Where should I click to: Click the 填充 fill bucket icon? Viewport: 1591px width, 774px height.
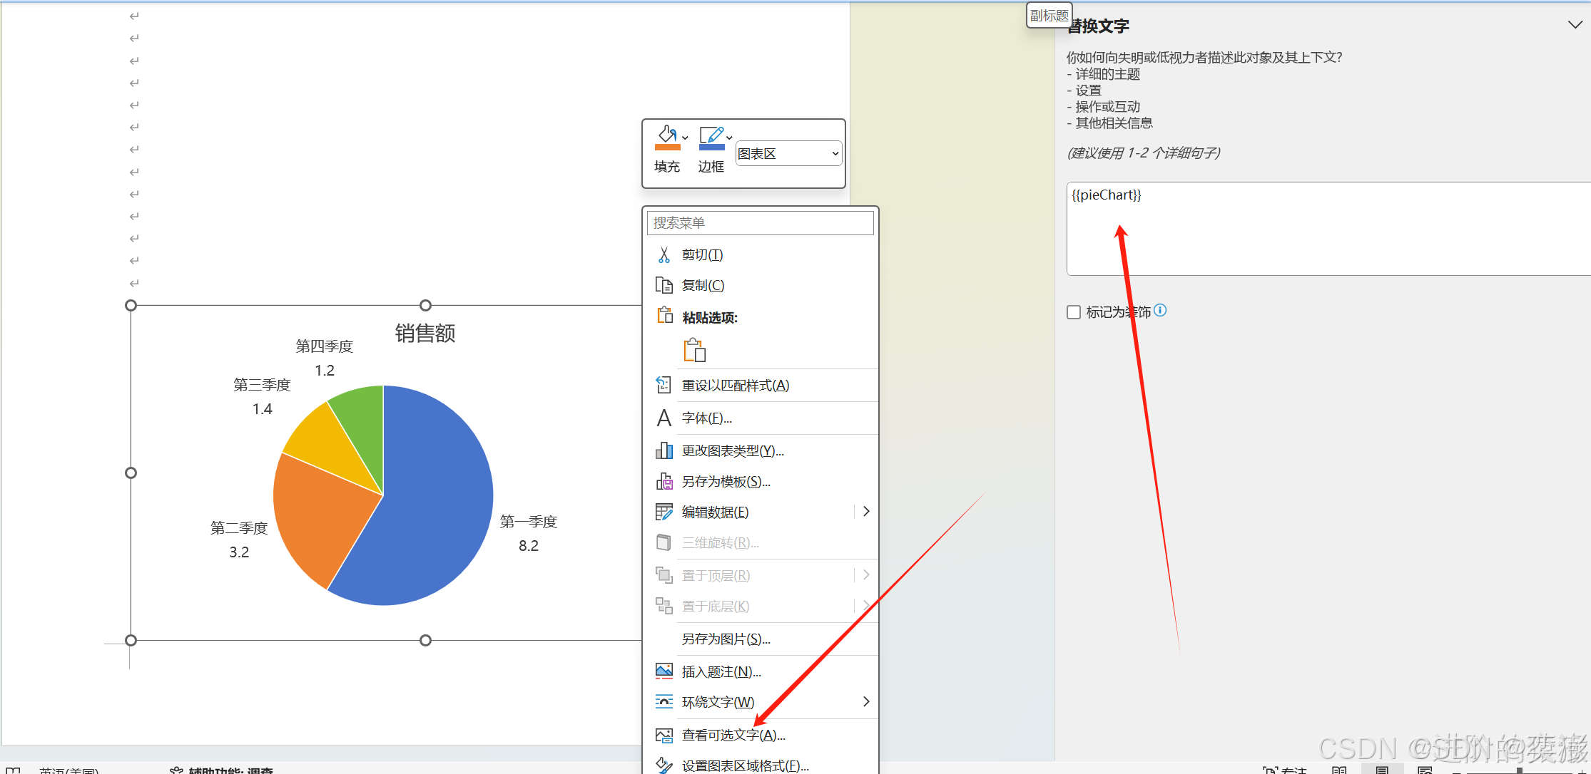[x=666, y=137]
